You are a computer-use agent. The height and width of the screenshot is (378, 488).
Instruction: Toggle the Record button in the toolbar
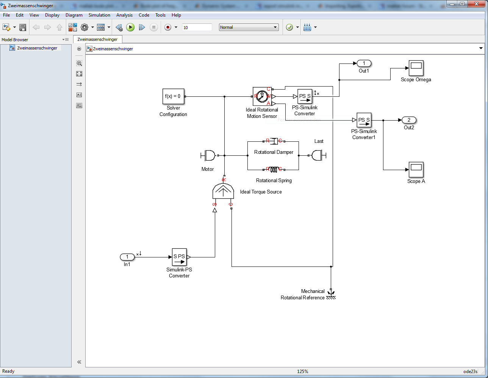[168, 27]
